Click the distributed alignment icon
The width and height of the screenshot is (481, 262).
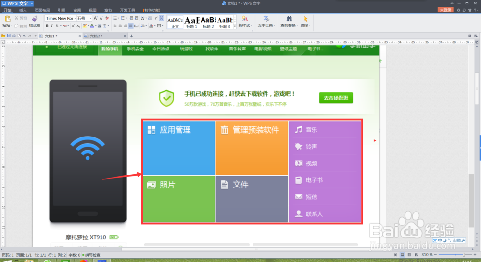(136, 26)
